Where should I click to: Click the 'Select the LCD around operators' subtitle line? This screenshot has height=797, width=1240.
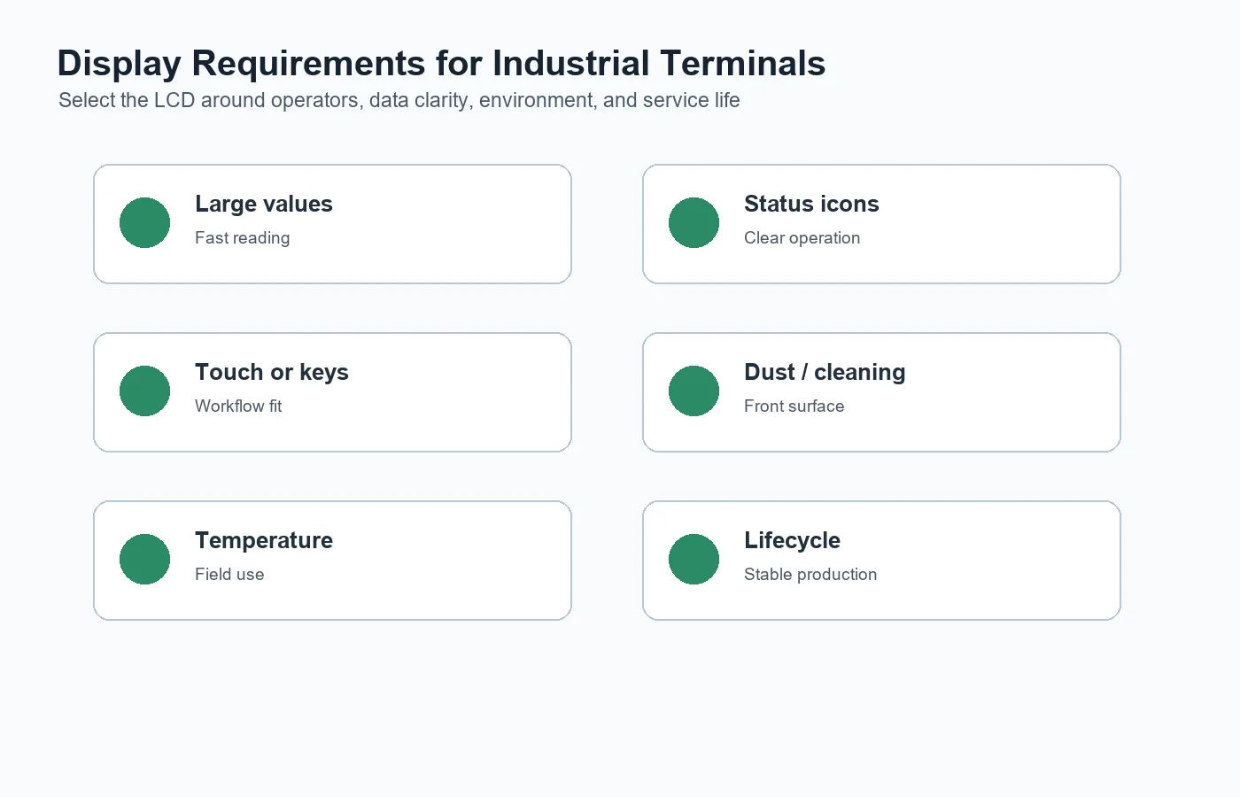click(x=399, y=100)
